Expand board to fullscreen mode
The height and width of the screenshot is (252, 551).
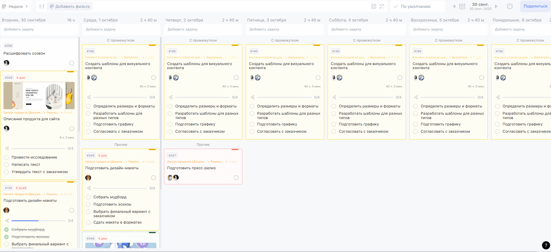click(x=382, y=6)
